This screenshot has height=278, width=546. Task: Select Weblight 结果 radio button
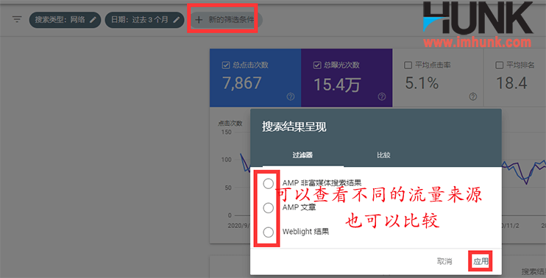[268, 232]
